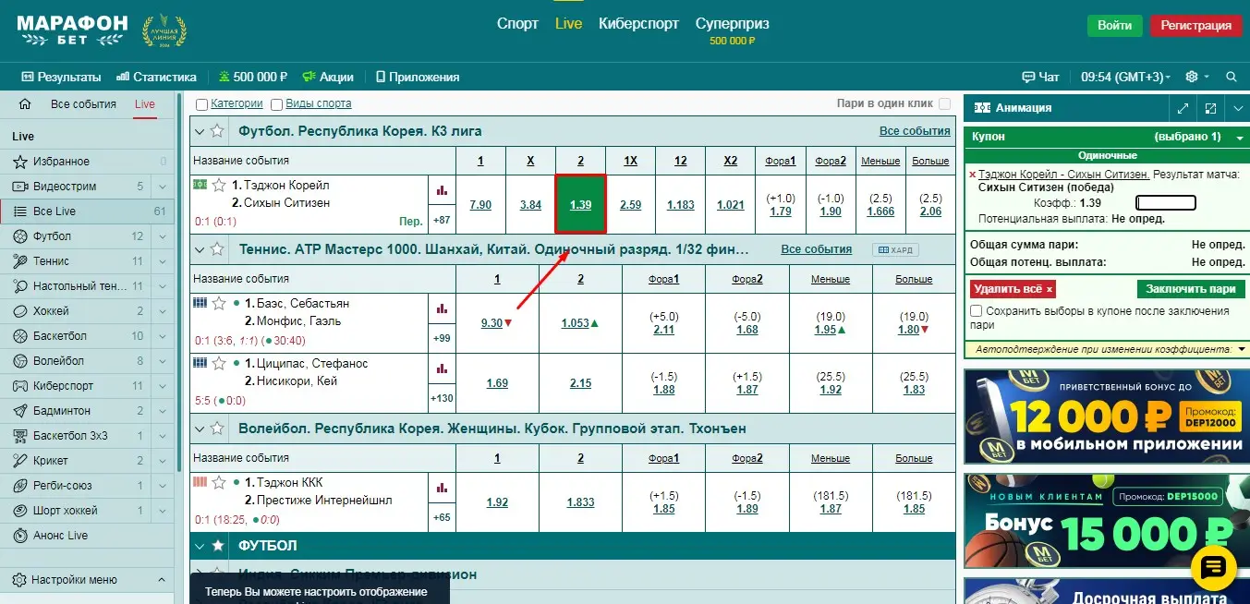Switch to the Киберспорт tab

pos(638,24)
